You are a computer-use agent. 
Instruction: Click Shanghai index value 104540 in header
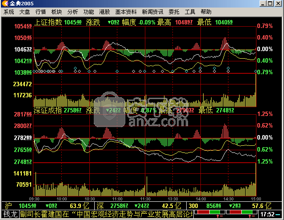72,23
